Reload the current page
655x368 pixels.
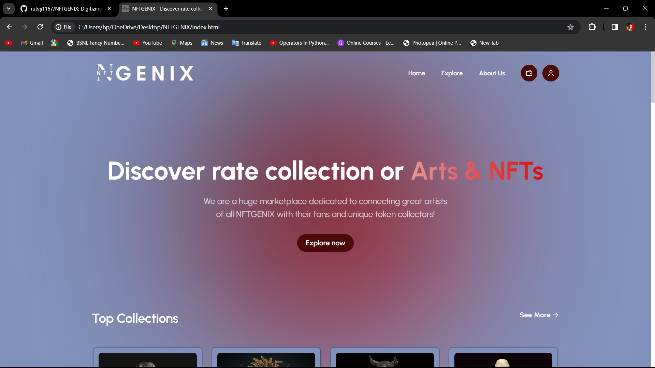click(x=40, y=27)
